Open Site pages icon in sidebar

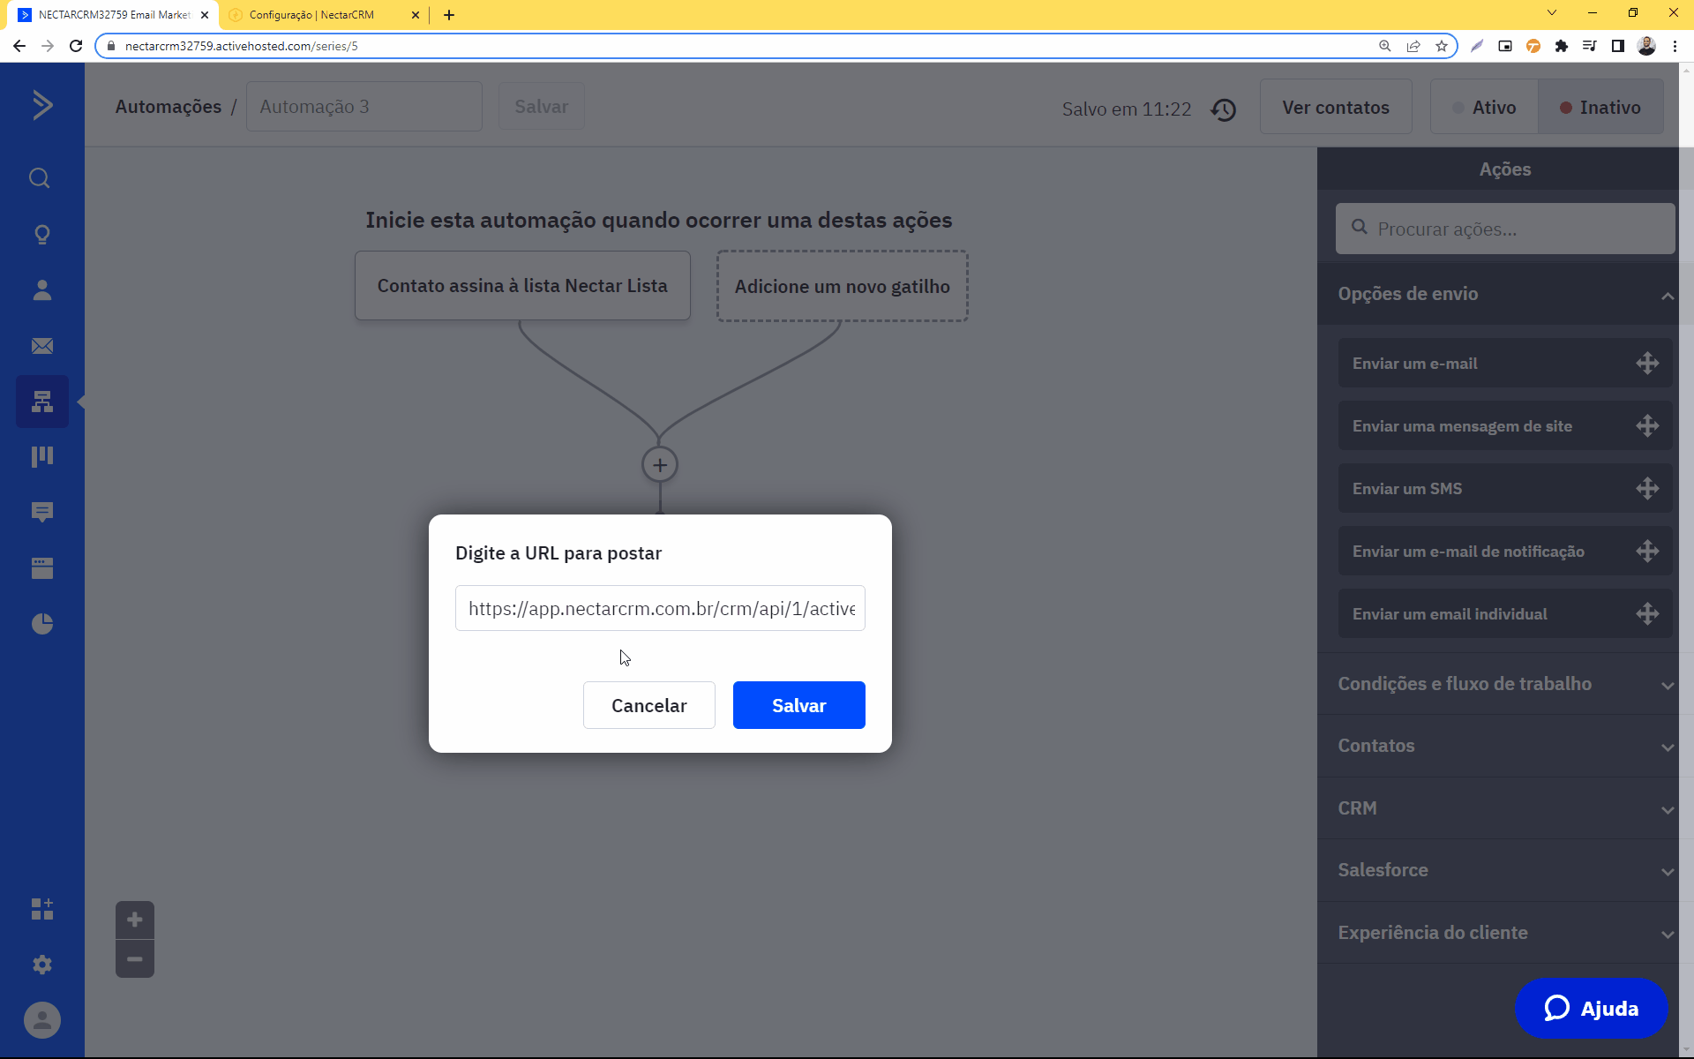pyautogui.click(x=42, y=567)
